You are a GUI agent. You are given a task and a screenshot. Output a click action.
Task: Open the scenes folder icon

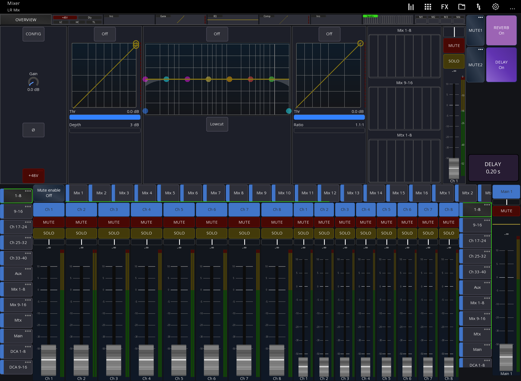coord(462,7)
